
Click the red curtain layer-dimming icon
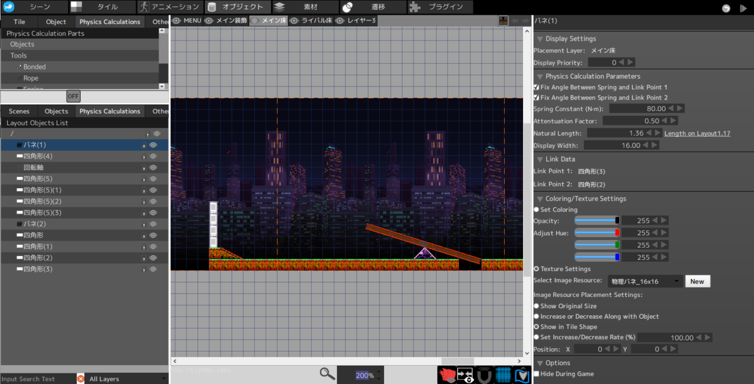coord(448,375)
